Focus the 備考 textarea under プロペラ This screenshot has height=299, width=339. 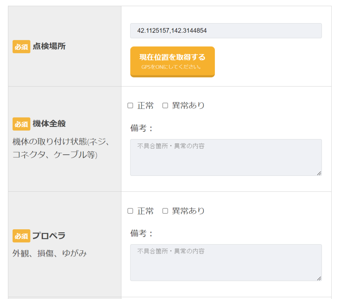coord(226,263)
